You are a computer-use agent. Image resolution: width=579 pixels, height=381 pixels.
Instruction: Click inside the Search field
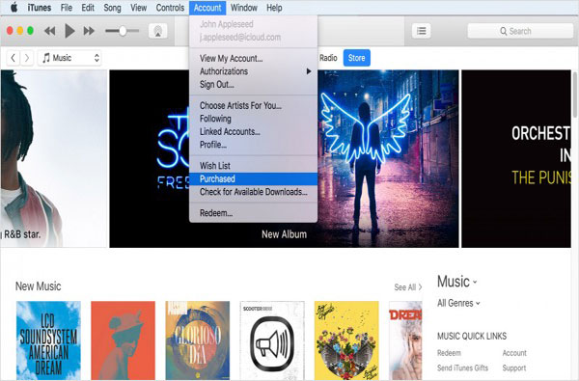520,31
